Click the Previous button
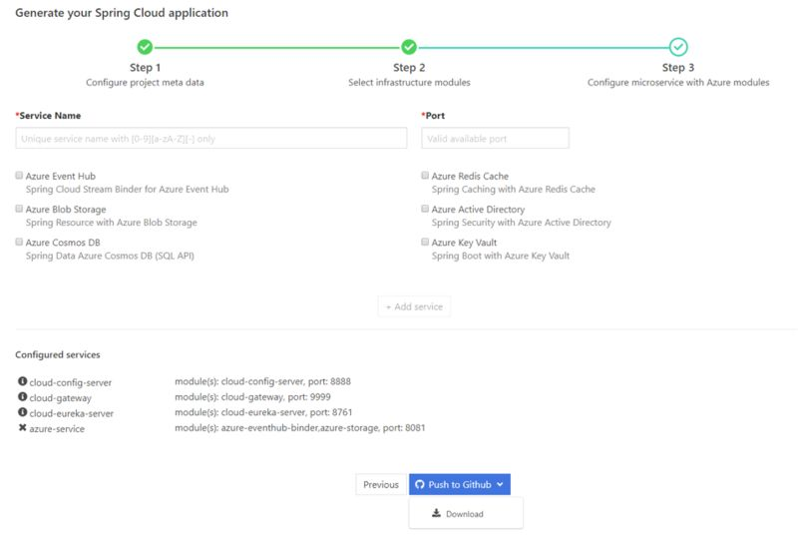Viewport: 798px width, 545px height. [x=380, y=484]
